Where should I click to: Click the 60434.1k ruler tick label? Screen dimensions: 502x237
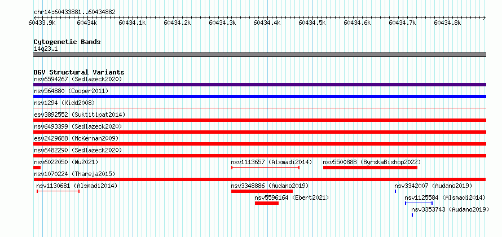[133, 23]
